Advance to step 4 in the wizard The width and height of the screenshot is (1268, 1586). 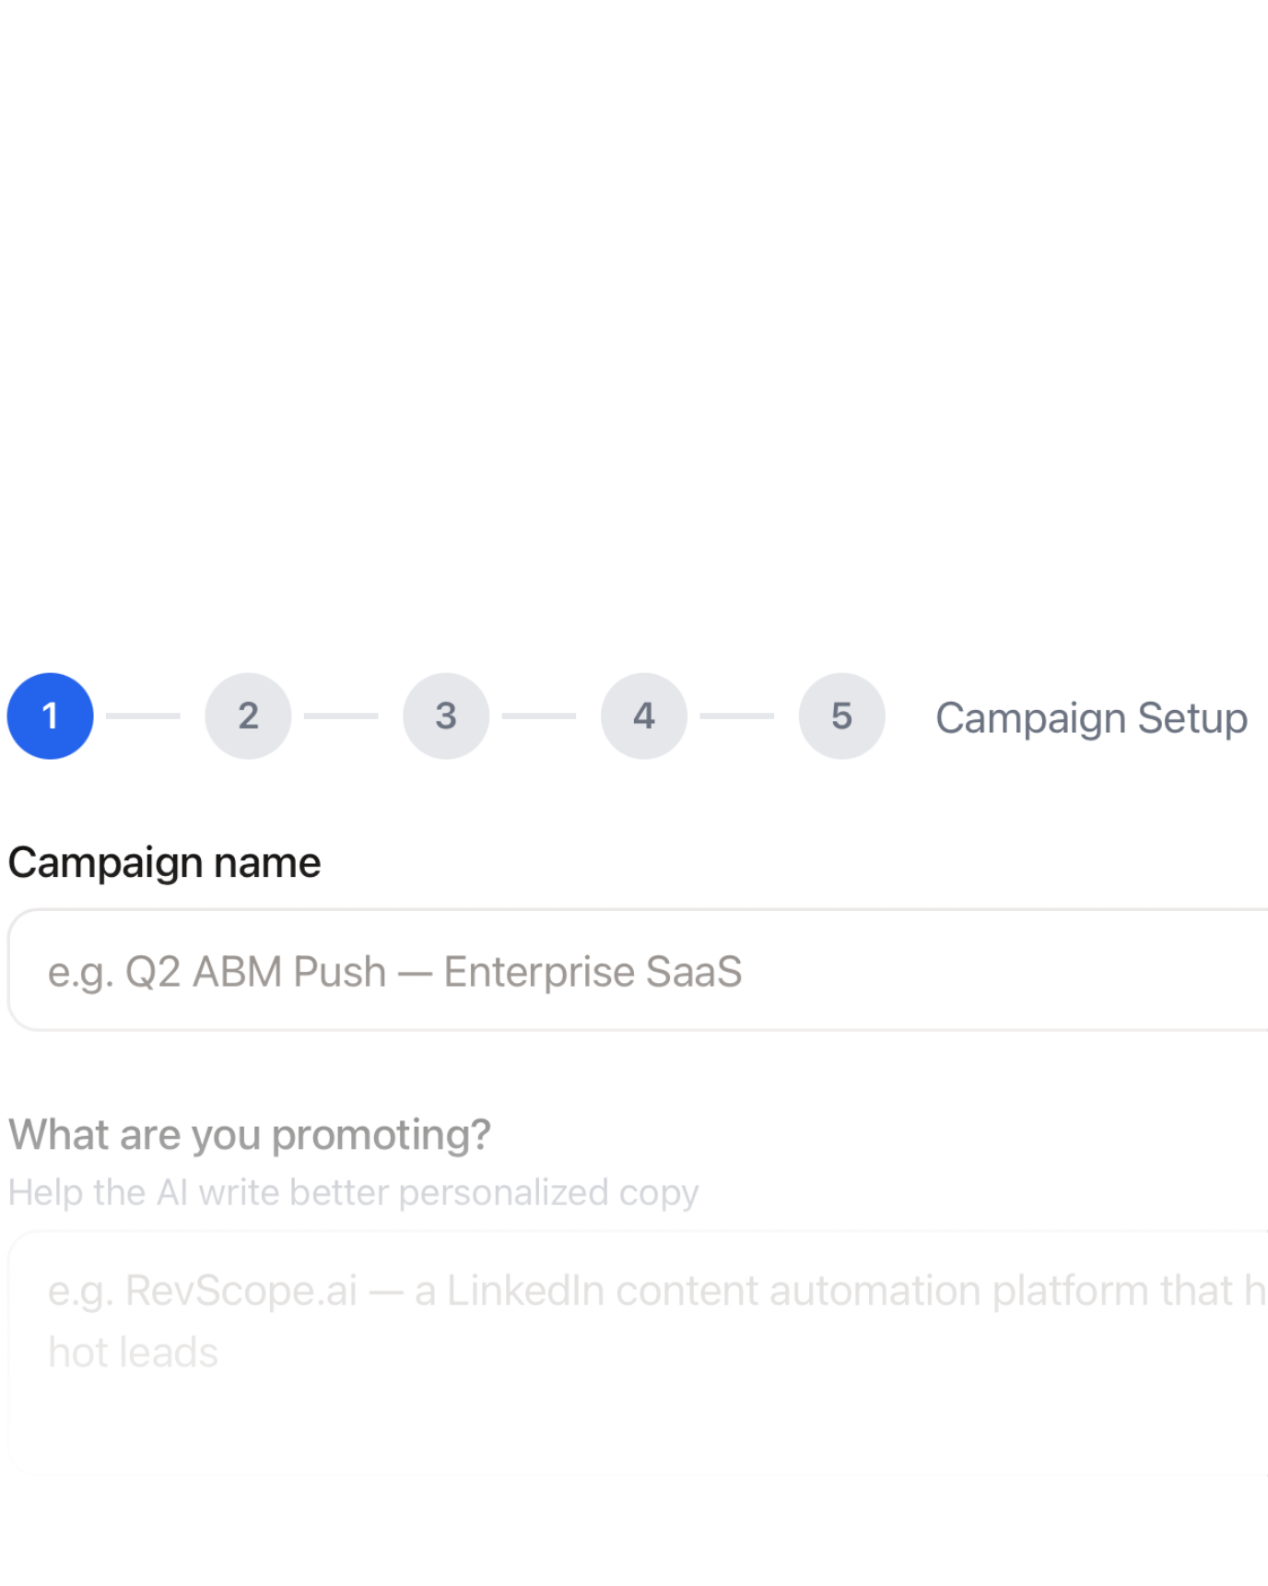643,716
